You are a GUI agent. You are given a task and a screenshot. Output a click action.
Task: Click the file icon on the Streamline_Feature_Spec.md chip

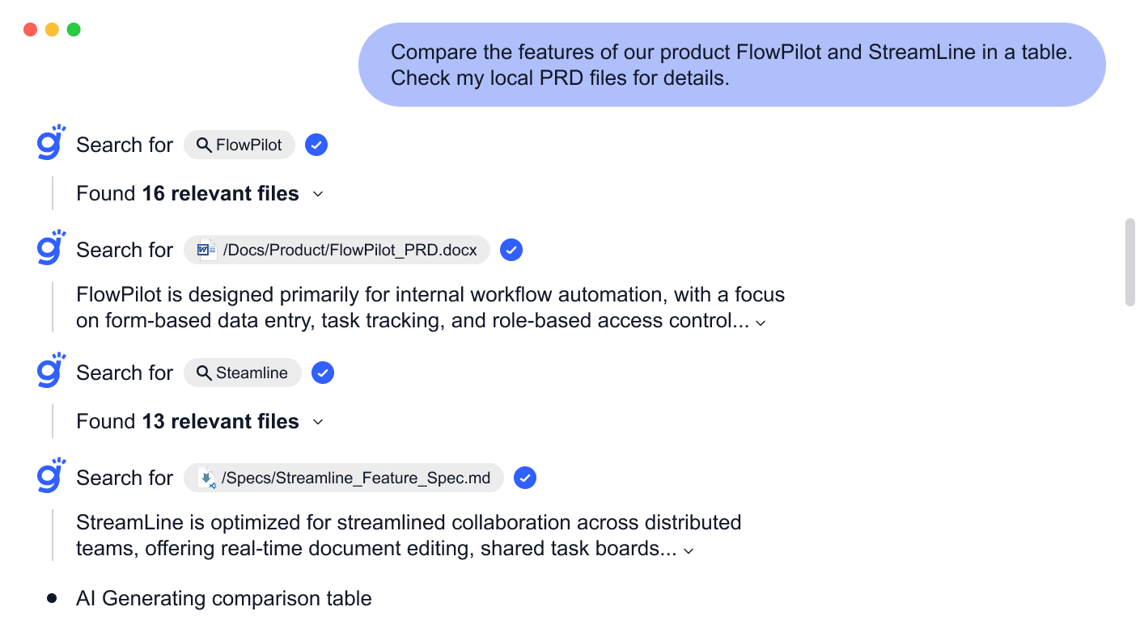click(206, 478)
